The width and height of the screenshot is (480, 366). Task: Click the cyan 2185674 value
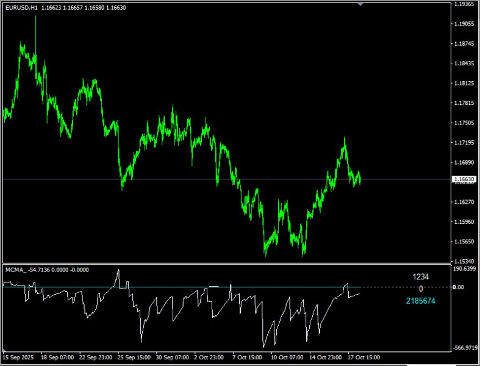421,301
